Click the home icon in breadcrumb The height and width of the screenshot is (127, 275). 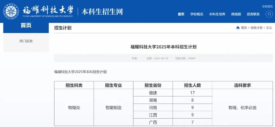238,28
